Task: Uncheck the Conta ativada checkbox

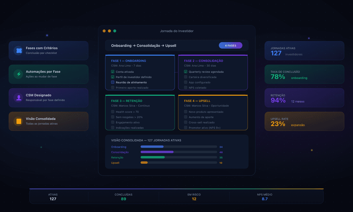Action: (113, 72)
